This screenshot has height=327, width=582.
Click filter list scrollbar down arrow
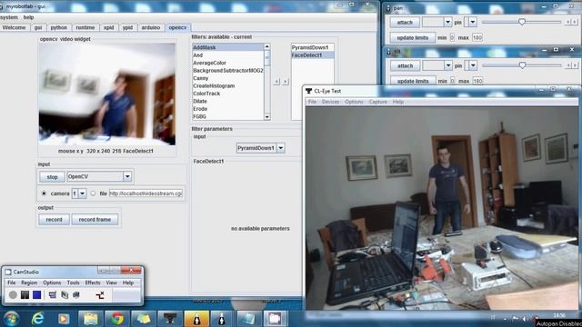(266, 116)
